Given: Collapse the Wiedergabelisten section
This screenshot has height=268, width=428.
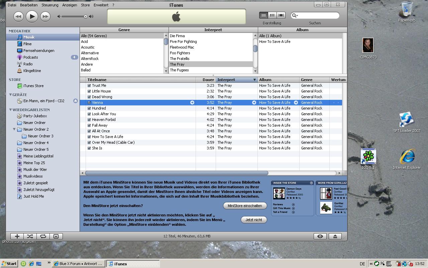Looking at the screenshot, I should click(10, 110).
